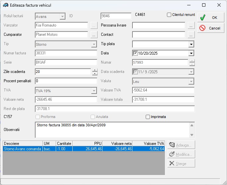Click Persoana livrare browse ellipsis button
This screenshot has width=227, height=185.
[x=191, y=25]
